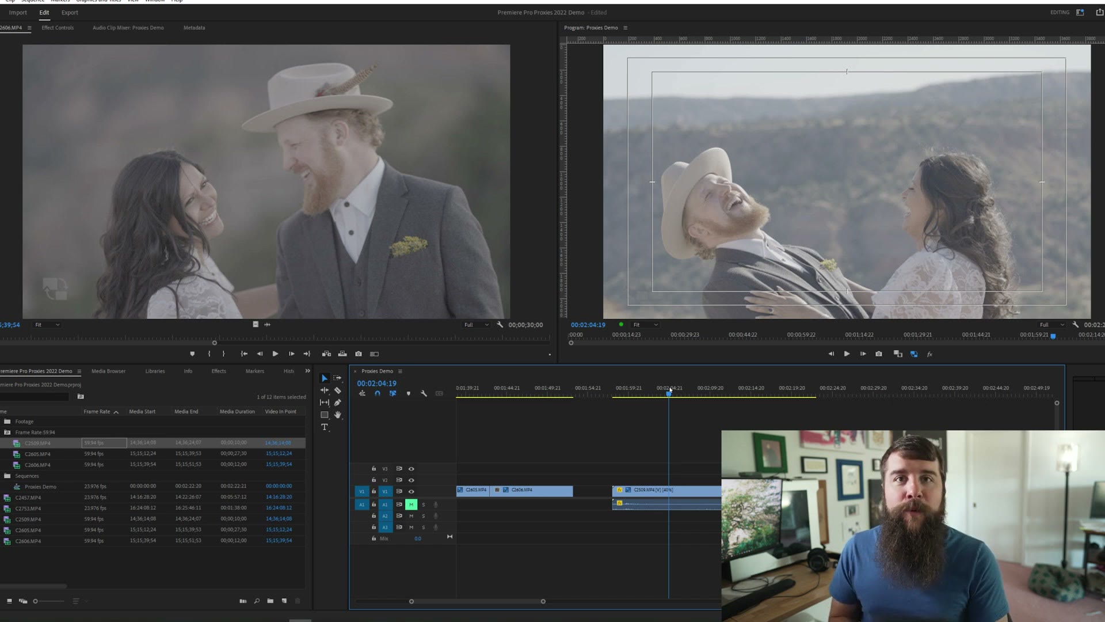The width and height of the screenshot is (1105, 622).
Task: Click Go to In in Source monitor
Action: coord(244,354)
